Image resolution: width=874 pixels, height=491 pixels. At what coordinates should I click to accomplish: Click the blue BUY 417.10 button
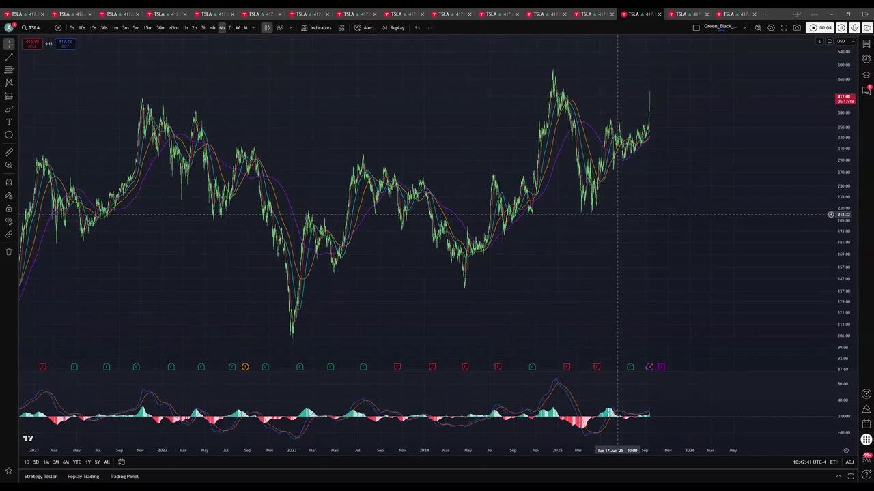tap(66, 44)
